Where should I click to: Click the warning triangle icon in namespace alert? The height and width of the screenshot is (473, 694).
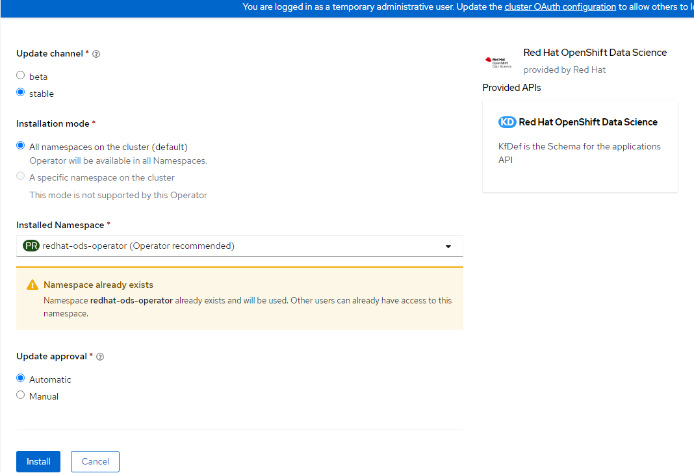(x=32, y=285)
